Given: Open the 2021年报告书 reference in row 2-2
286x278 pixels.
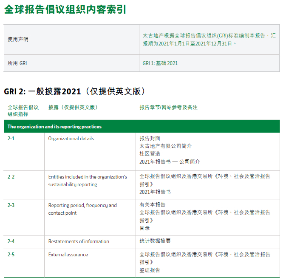Looking at the screenshot, I should tap(155, 192).
